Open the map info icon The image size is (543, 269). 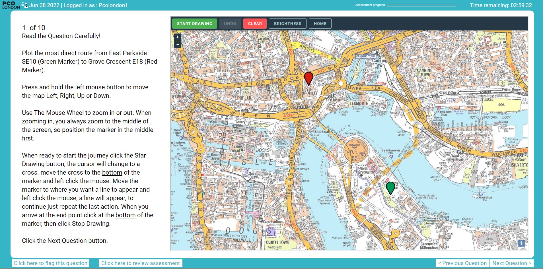pos(521,243)
